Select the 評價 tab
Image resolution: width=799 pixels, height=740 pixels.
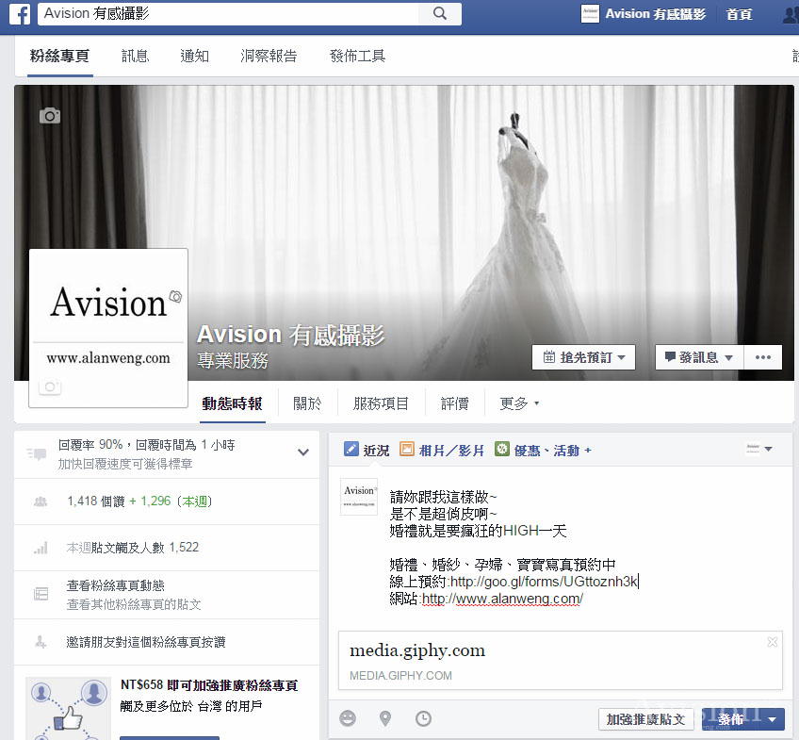[454, 403]
